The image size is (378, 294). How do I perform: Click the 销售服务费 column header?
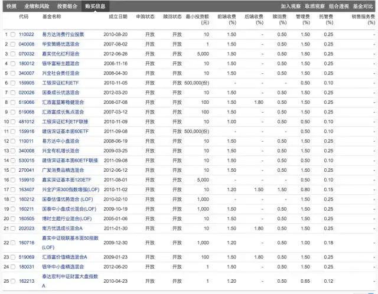tap(363, 19)
